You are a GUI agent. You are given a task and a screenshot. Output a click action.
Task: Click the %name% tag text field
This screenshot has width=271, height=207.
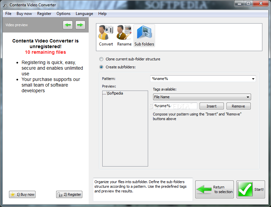point(175,106)
